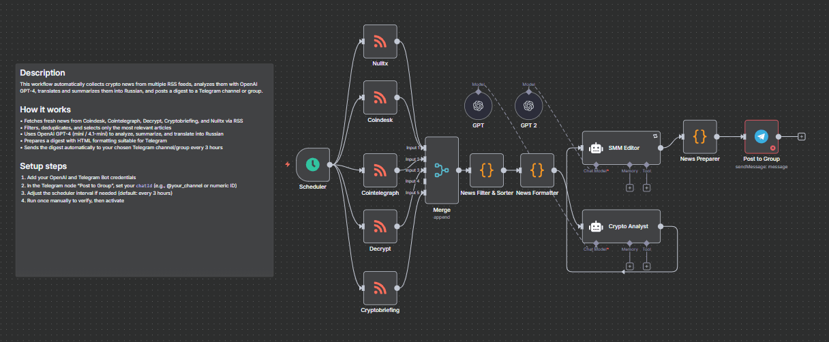The width and height of the screenshot is (829, 342).
Task: Click the "Scheduler" node label
Action: click(x=313, y=187)
